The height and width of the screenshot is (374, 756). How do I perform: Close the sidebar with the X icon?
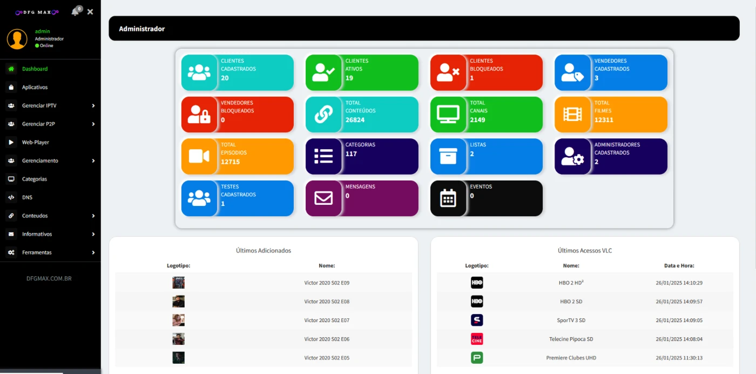90,12
